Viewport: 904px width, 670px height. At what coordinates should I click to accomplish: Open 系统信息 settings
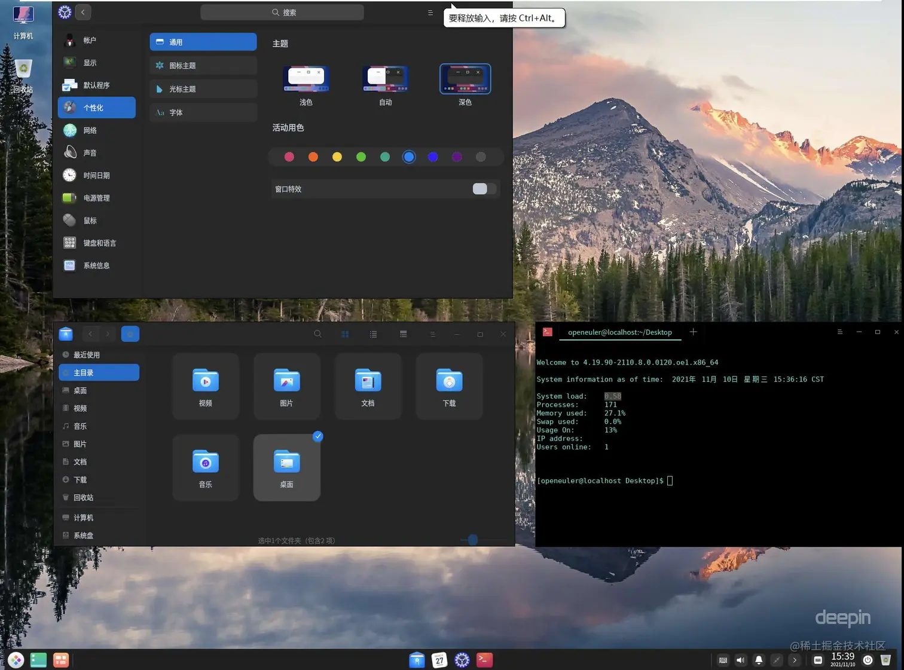tap(97, 265)
